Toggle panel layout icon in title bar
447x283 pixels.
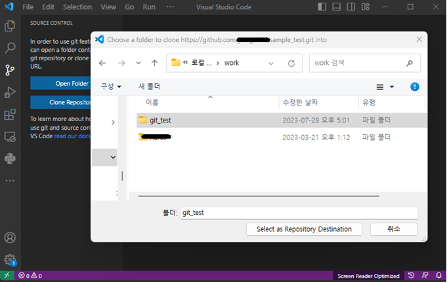pos(336,7)
